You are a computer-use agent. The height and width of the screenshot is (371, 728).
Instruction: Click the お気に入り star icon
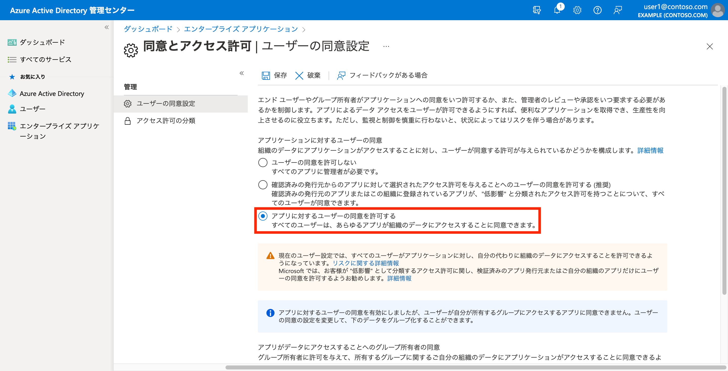tap(12, 77)
